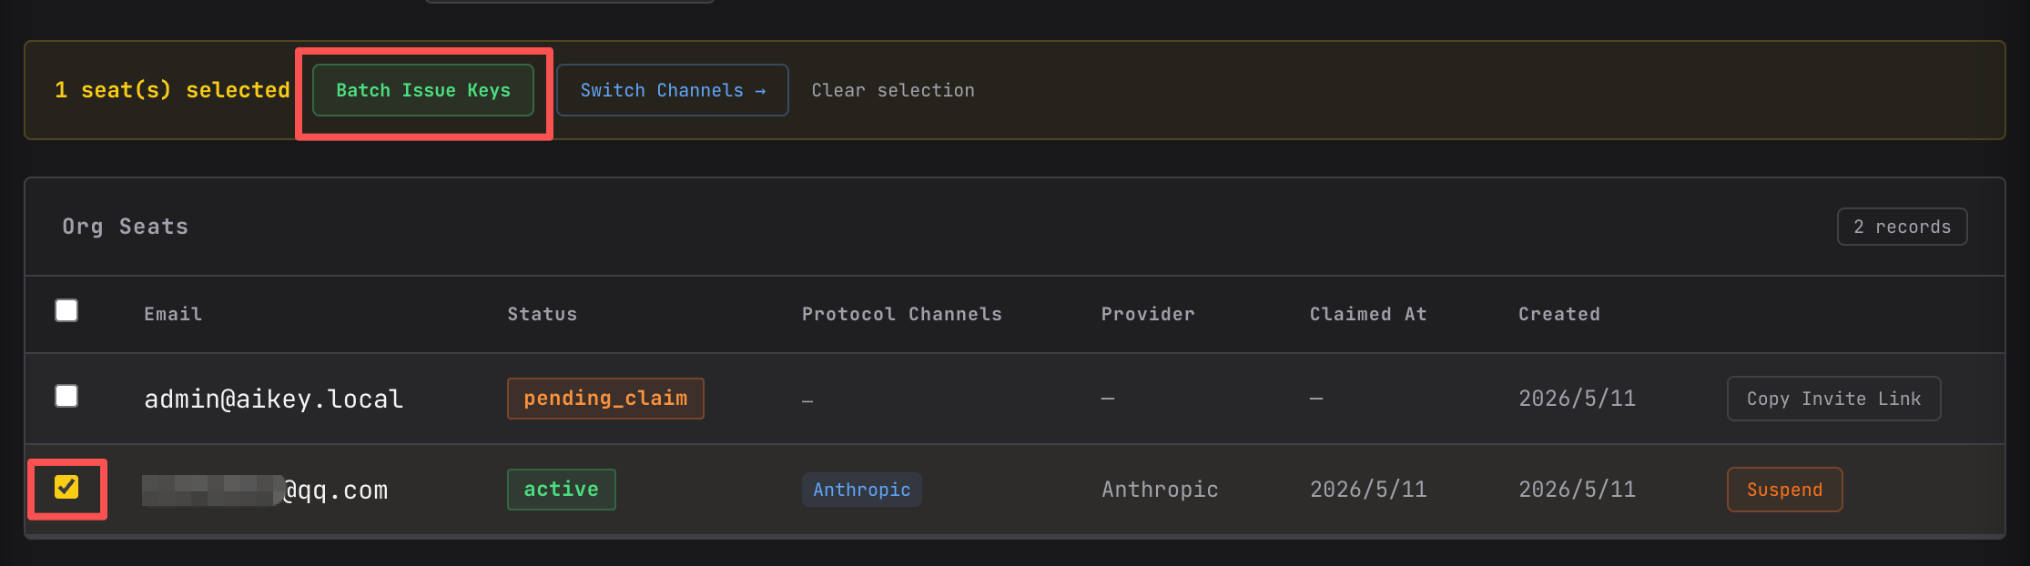
Task: Sort by the Email column header
Action: click(x=173, y=314)
